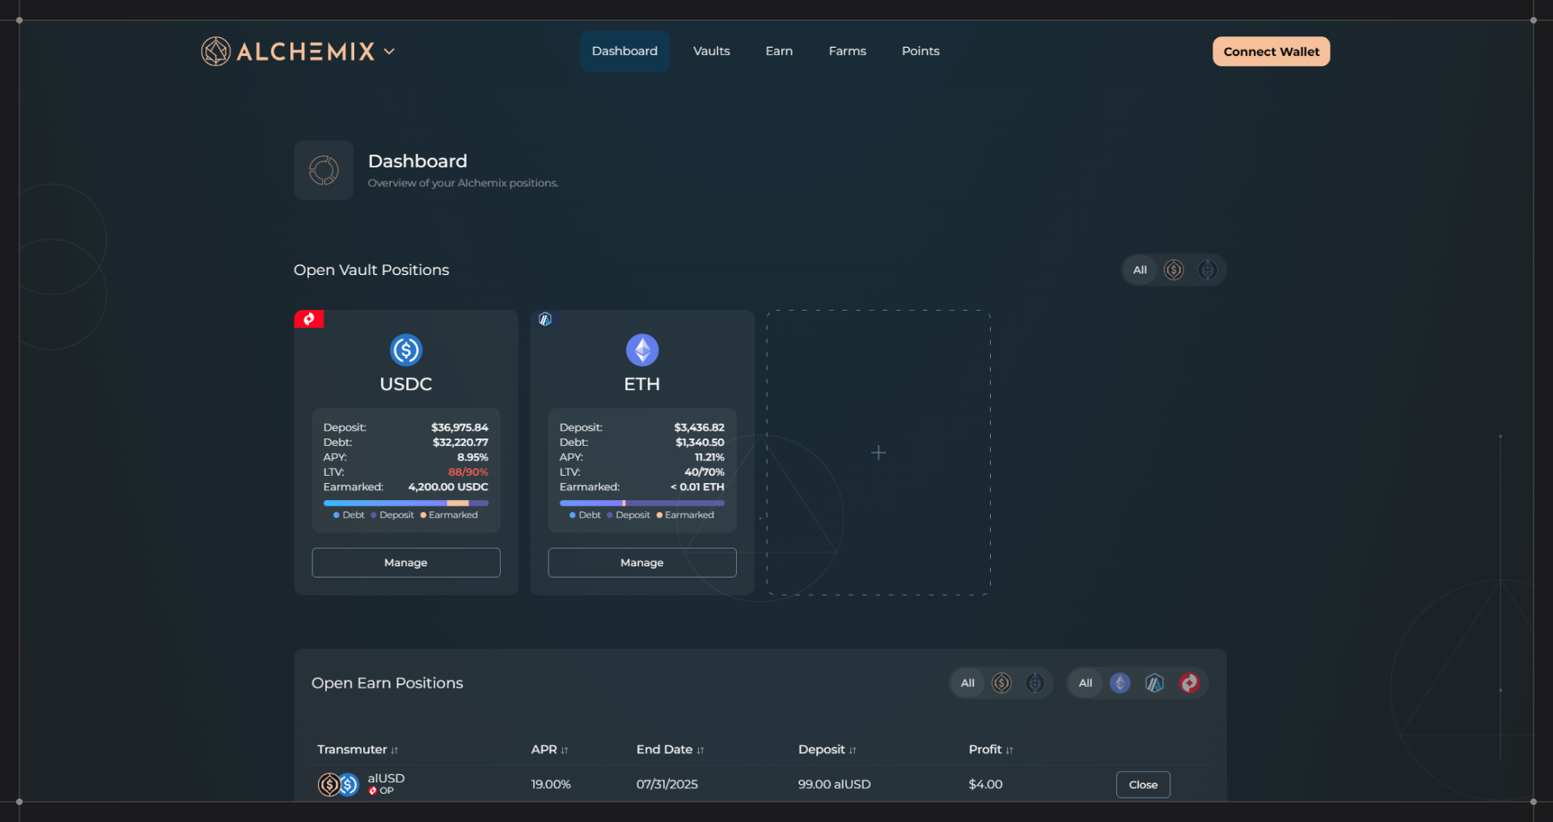Filter earn positions by alUSD token icon
1553x822 pixels.
[x=1001, y=684]
